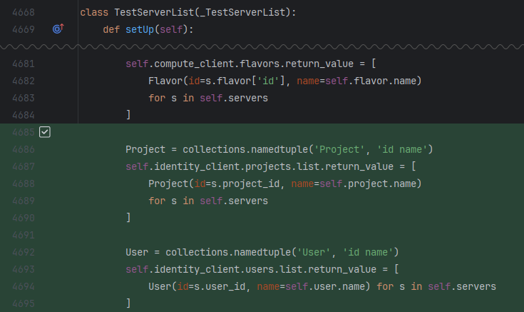This screenshot has height=312, width=524.
Task: Click line number 4681 in the gutter
Action: [23, 64]
